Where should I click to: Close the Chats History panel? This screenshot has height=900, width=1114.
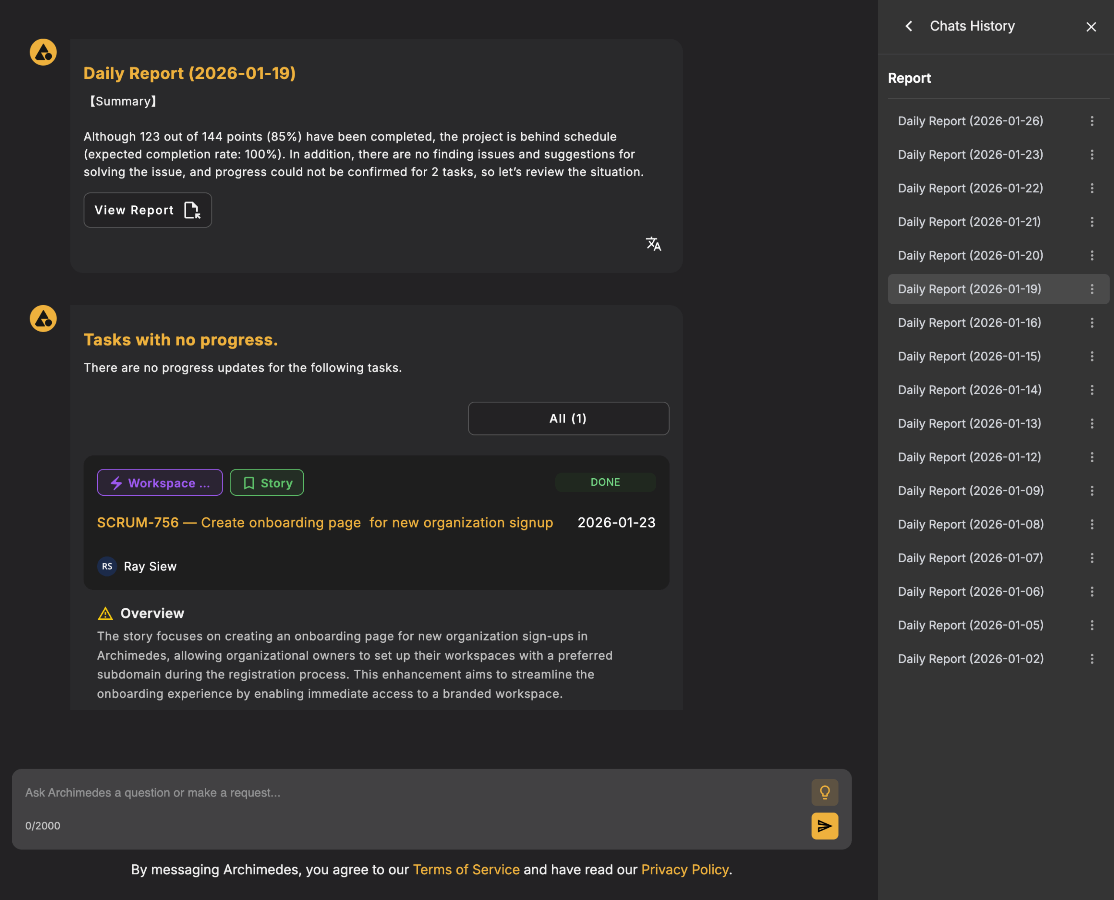click(x=1091, y=27)
